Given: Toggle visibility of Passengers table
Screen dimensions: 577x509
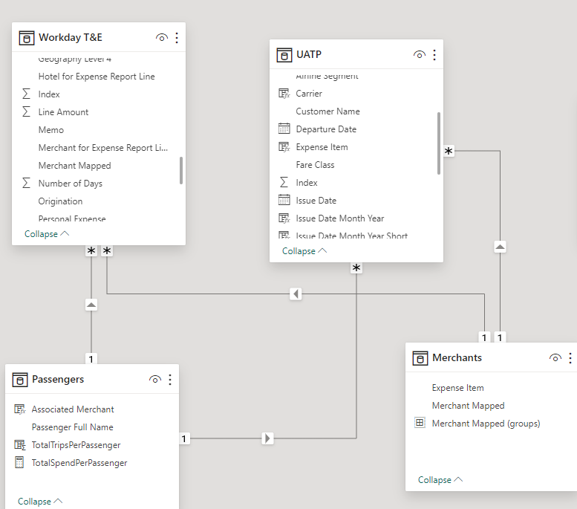Looking at the screenshot, I should 155,380.
